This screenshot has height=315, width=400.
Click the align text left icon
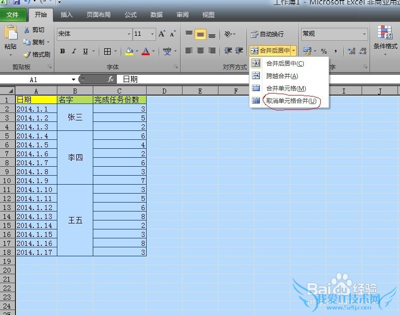pos(189,51)
